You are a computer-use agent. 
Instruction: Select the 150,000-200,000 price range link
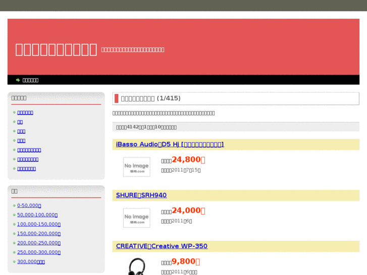(x=39, y=234)
